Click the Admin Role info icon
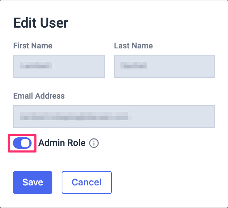The width and height of the screenshot is (228, 208). (x=94, y=143)
